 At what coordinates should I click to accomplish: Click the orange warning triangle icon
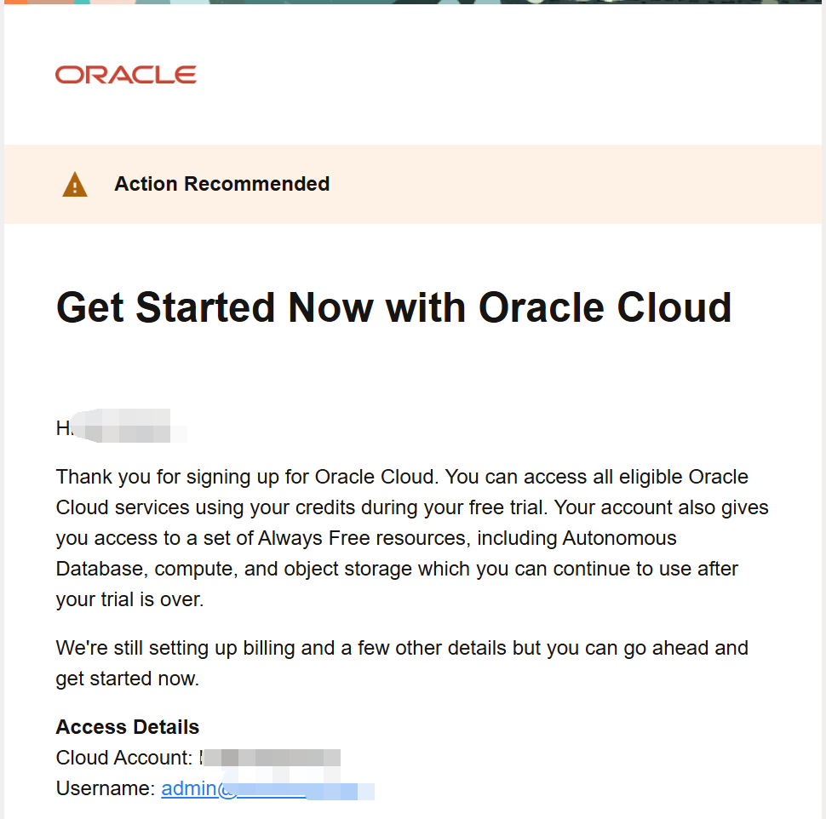[x=75, y=185]
